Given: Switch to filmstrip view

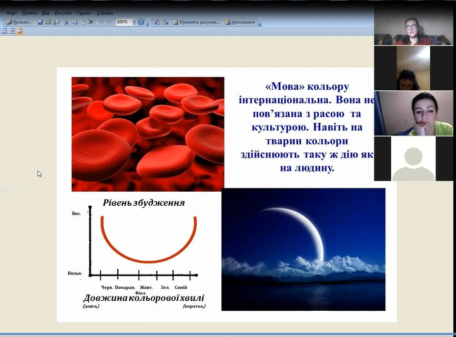Looking at the screenshot, I should (x=12, y=31).
